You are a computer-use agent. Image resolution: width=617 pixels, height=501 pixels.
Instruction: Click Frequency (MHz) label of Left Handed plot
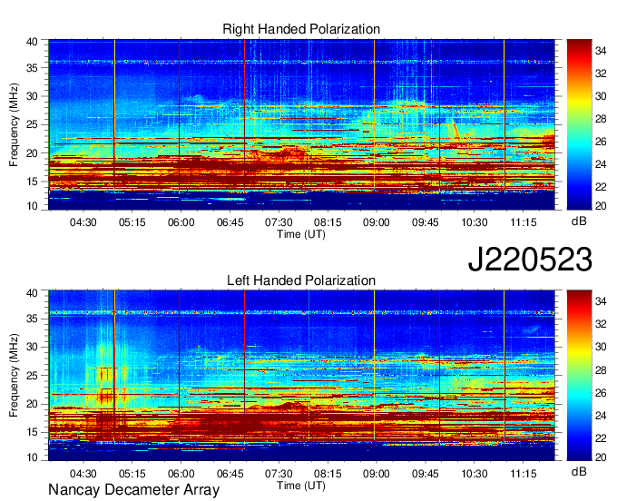pos(14,376)
